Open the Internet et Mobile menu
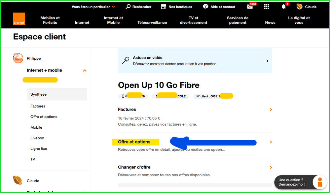 (x=113, y=20)
